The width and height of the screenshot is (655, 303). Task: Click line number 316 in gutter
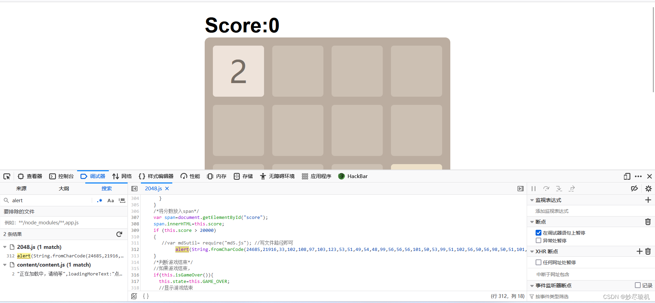pos(135,275)
